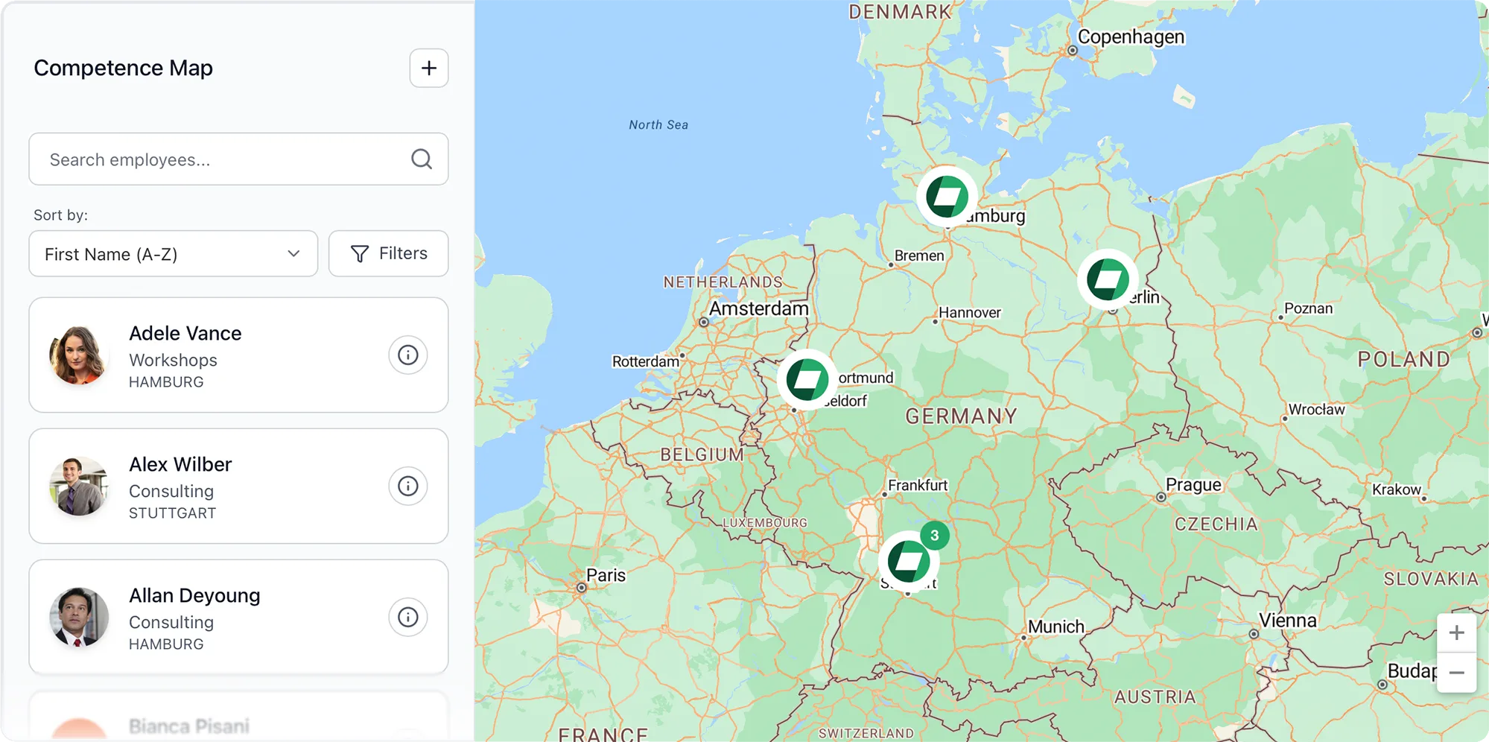Click Adele Vance's avatar picture

pyautogui.click(x=78, y=355)
